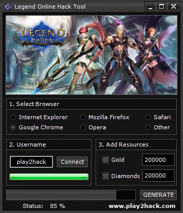Open the www.play2hack.com link
The image size is (183, 213).
point(142,206)
